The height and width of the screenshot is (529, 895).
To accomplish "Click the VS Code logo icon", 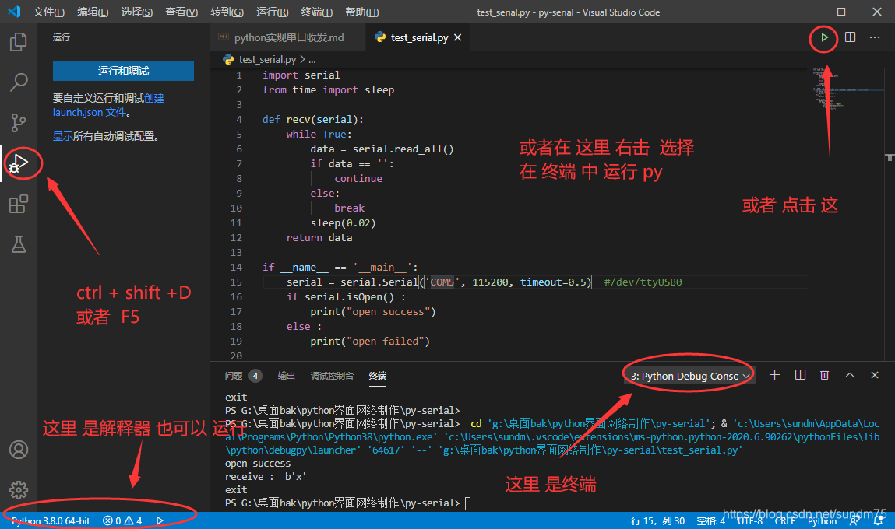I will [x=14, y=12].
